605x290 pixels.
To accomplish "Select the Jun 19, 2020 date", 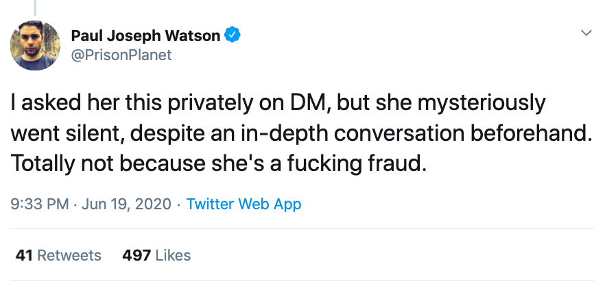I will pyautogui.click(x=127, y=204).
